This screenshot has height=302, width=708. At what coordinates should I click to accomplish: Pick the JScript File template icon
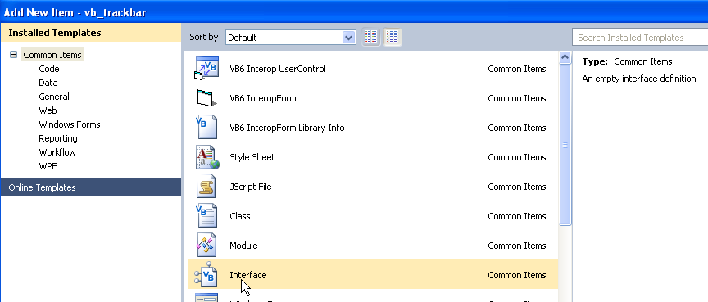pyautogui.click(x=206, y=187)
